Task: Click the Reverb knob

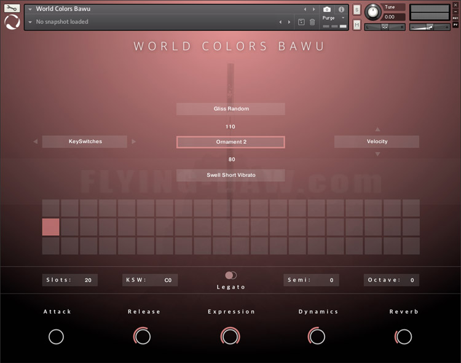Action: pos(403,336)
